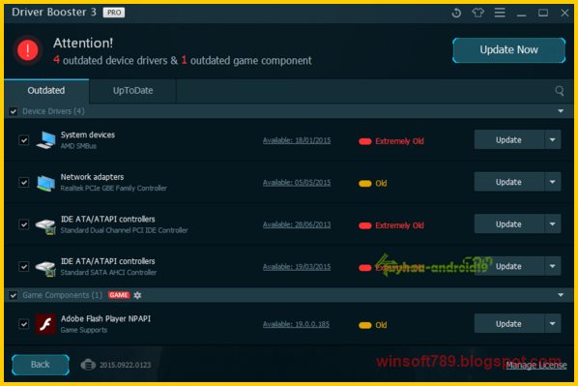Click the Standard SATA AHCI drive icon
This screenshot has height=386, width=578.
(x=45, y=268)
